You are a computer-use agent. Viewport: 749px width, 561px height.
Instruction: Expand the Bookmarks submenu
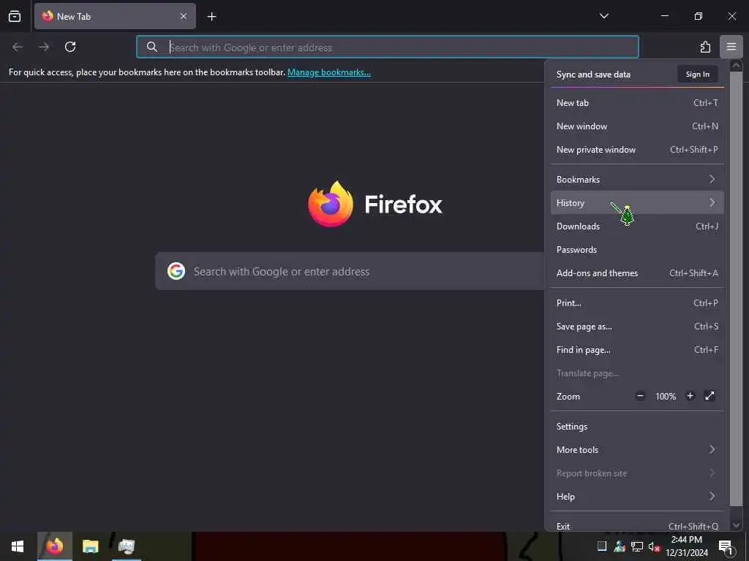point(637,180)
